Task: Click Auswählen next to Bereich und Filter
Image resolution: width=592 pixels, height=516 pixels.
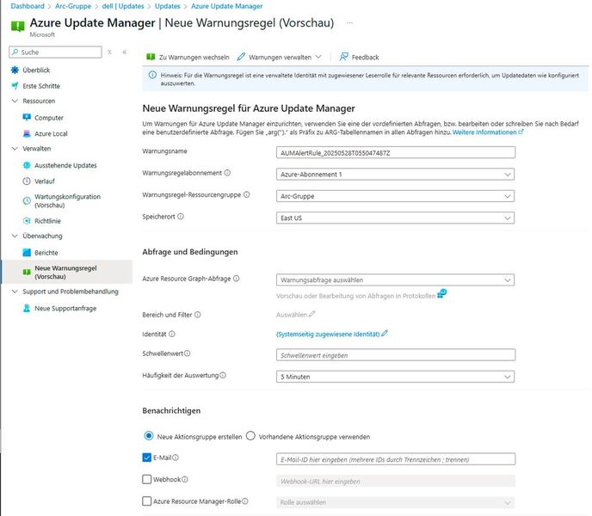Action: pos(292,315)
